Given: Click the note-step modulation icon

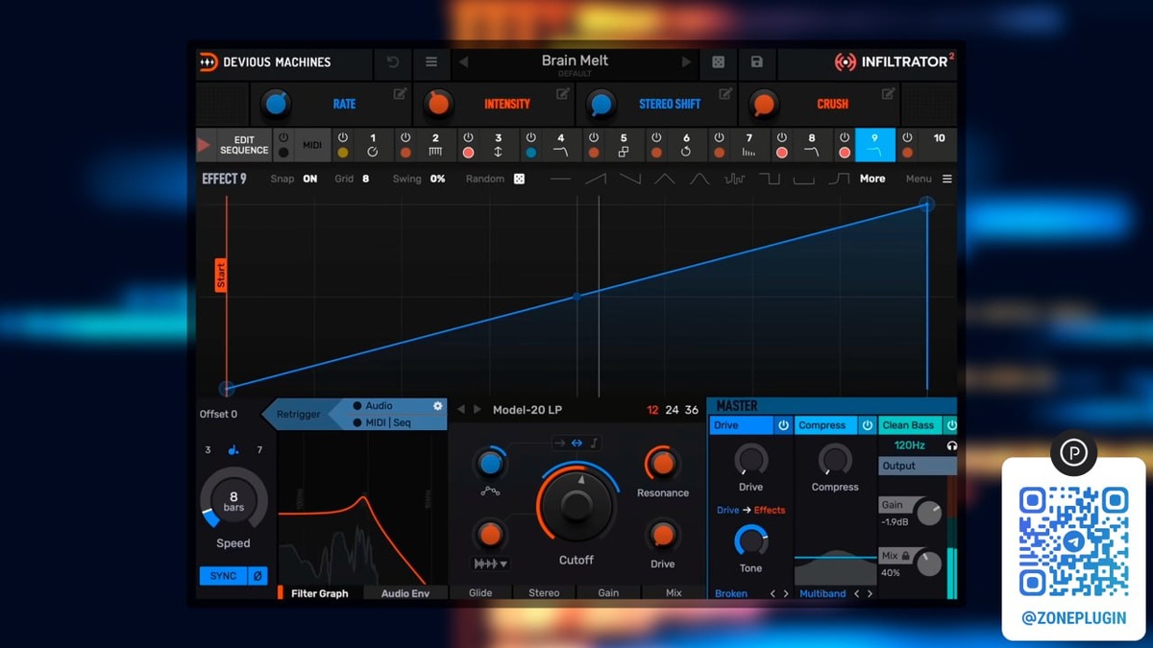Looking at the screenshot, I should [594, 443].
